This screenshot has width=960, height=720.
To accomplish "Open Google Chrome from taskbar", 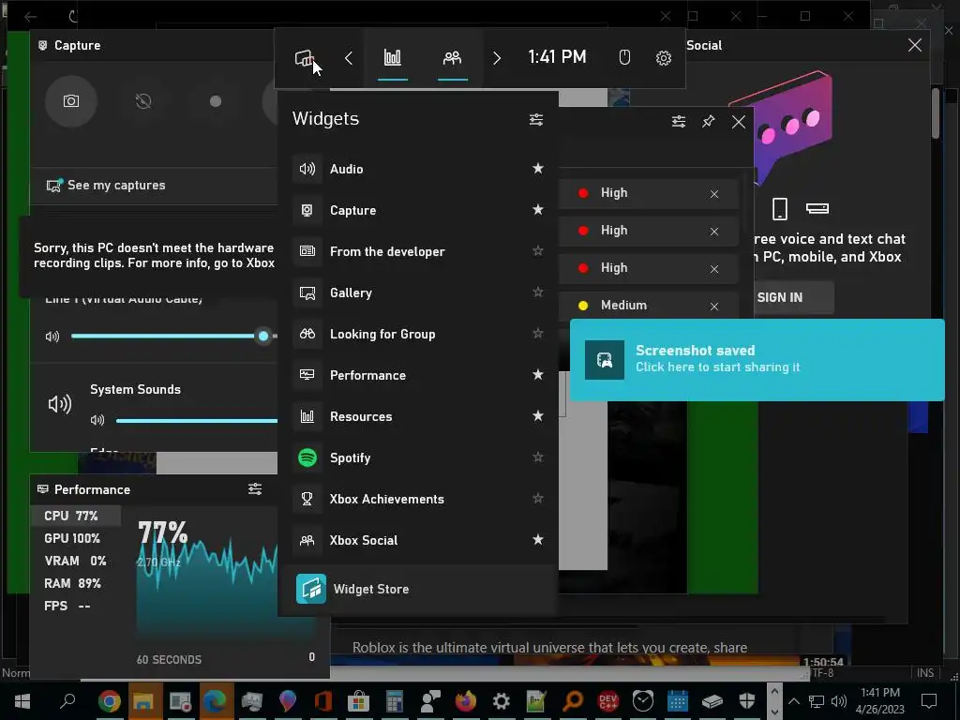I will 109,701.
